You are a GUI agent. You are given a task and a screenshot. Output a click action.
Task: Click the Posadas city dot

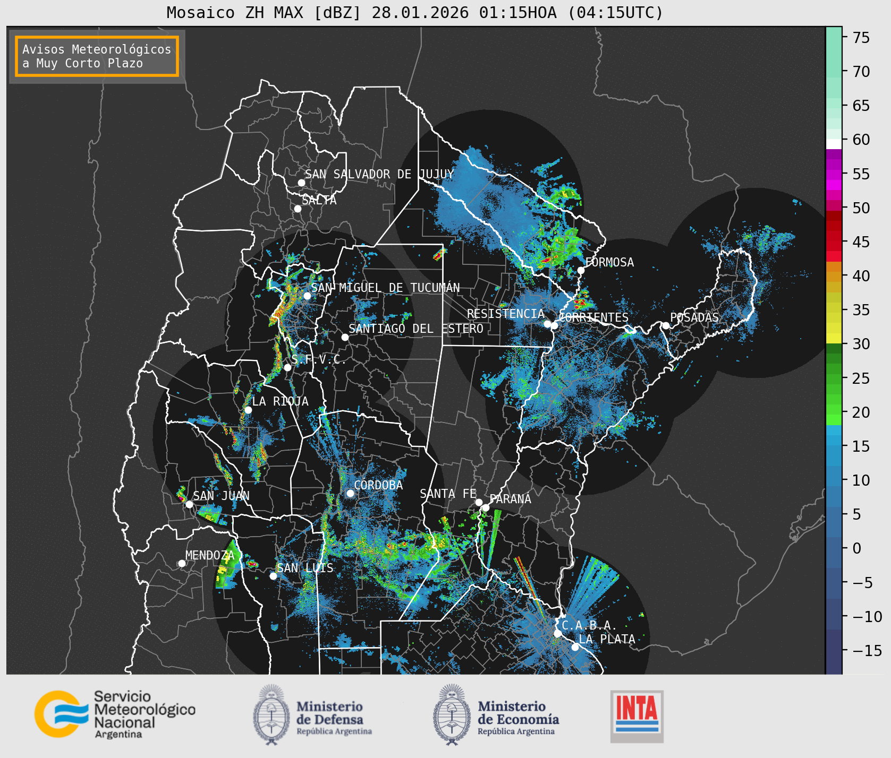tap(666, 325)
